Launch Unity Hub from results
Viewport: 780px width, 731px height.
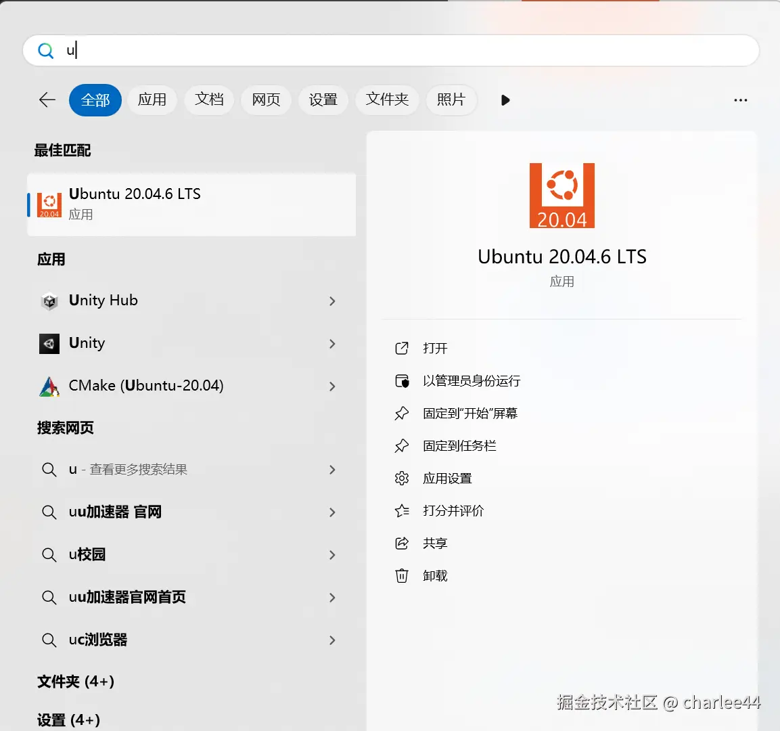pyautogui.click(x=104, y=301)
